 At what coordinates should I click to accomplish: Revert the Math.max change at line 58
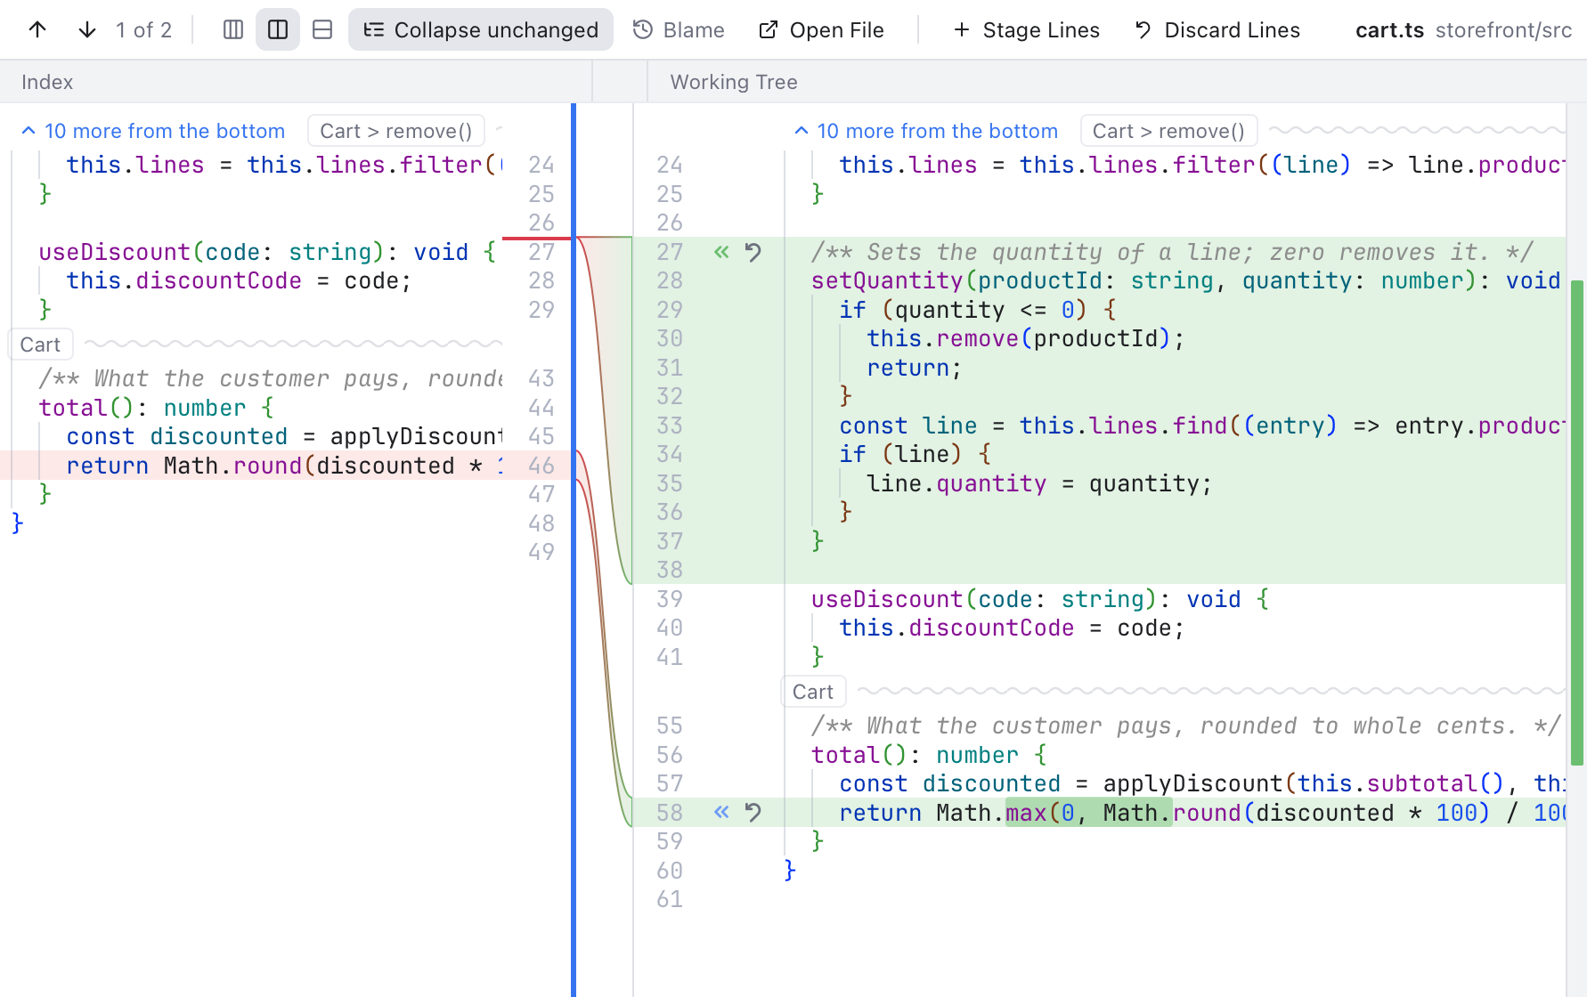click(753, 813)
